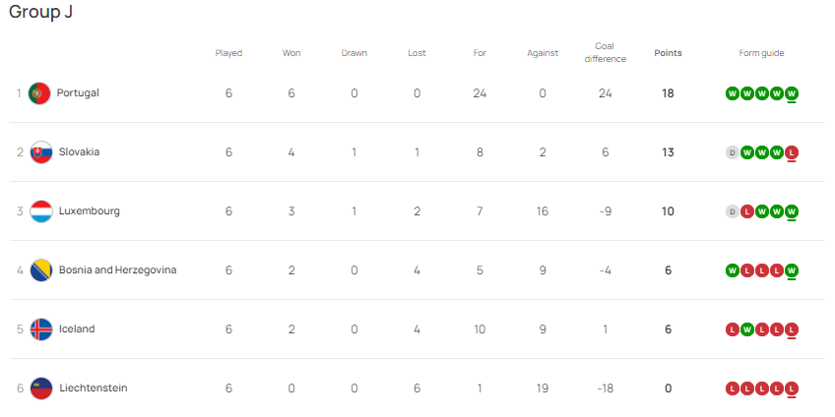Click the Luxembourg flag icon

[41, 211]
